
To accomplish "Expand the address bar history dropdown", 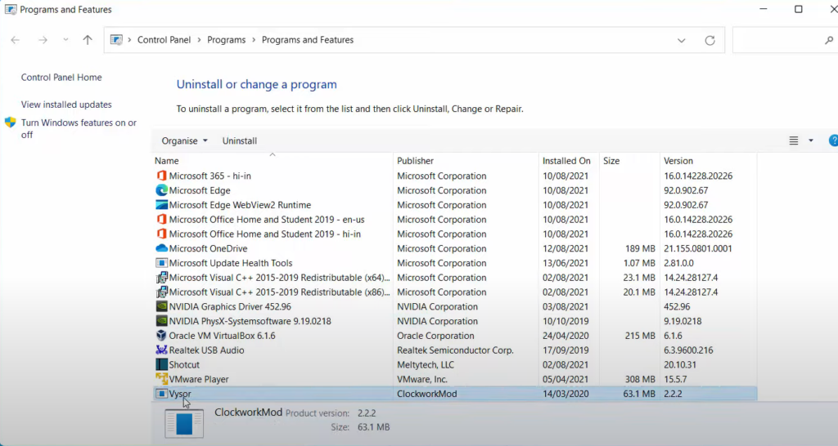I will coord(682,40).
